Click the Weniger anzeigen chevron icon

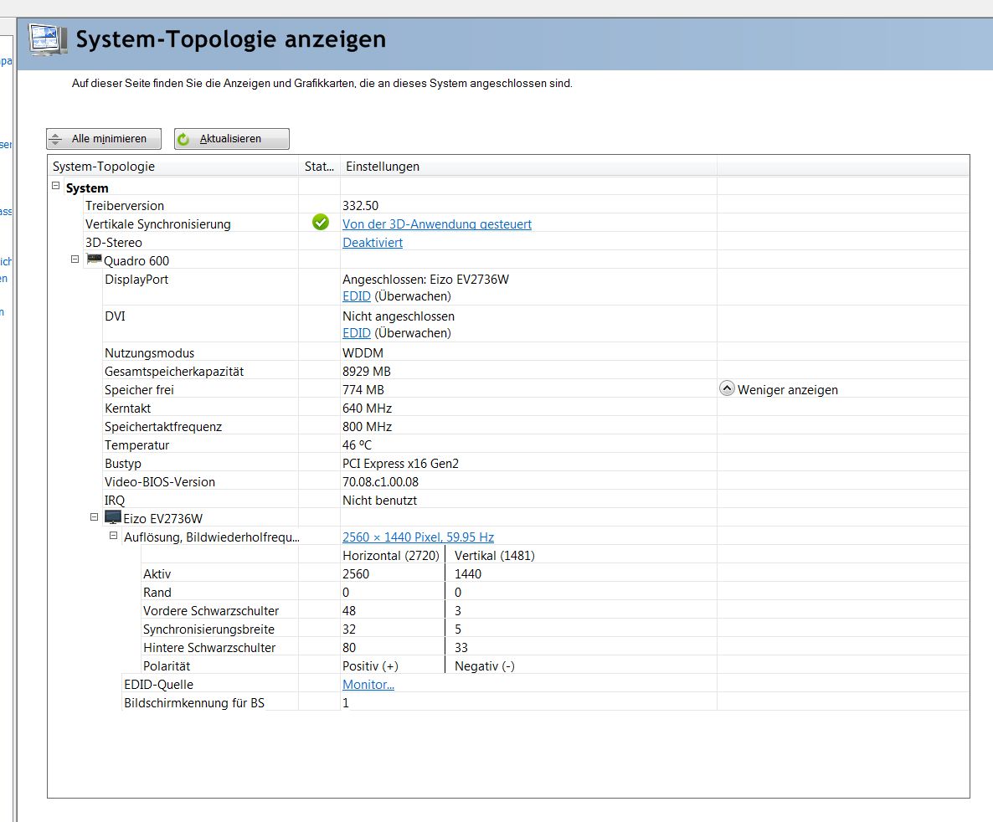tap(727, 389)
